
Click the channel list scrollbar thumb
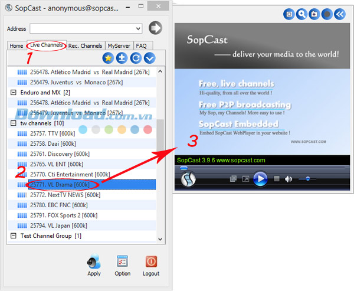tap(160, 135)
